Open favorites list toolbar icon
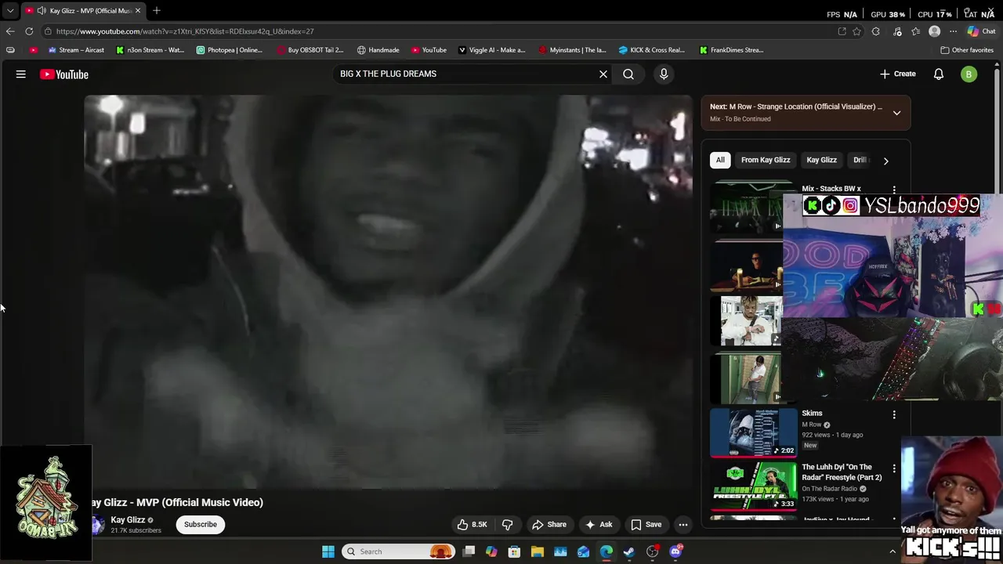The width and height of the screenshot is (1003, 564). [x=916, y=31]
